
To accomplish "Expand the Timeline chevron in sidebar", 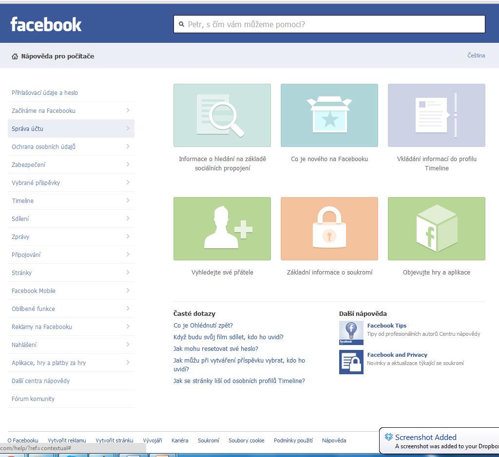I will [128, 201].
